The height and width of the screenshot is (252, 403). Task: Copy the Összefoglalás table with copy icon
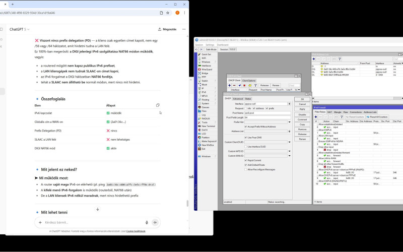click(158, 105)
